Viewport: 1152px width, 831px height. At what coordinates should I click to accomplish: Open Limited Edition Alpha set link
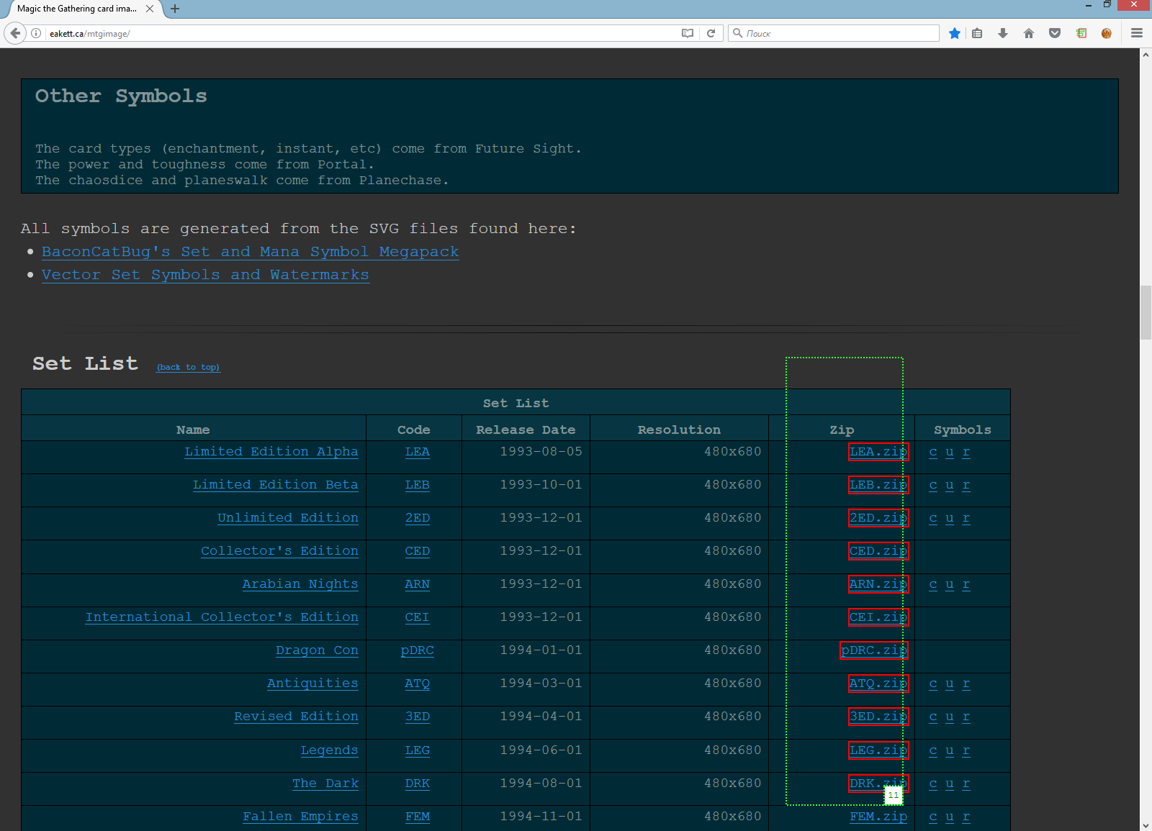click(271, 452)
